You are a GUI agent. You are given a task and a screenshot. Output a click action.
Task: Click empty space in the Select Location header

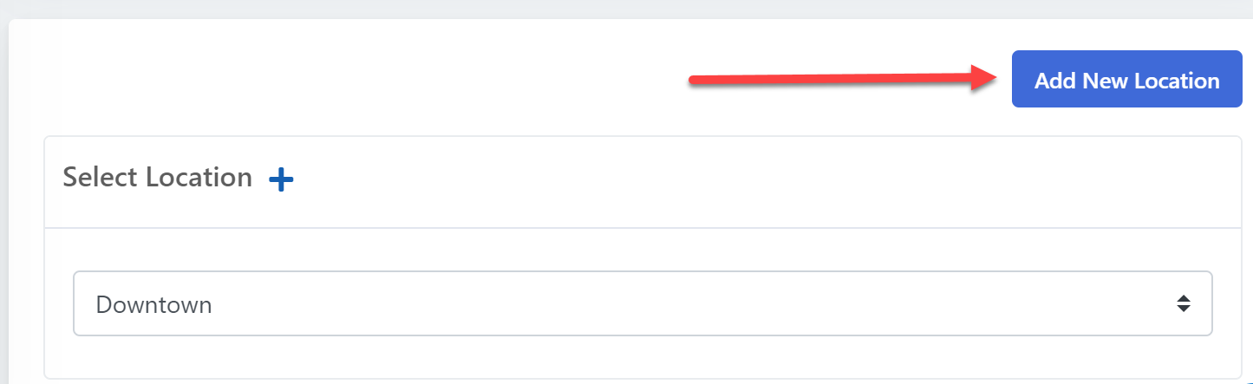[737, 180]
